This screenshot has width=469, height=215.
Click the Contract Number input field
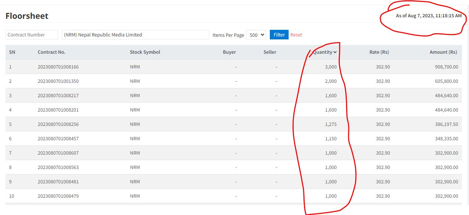click(x=32, y=35)
